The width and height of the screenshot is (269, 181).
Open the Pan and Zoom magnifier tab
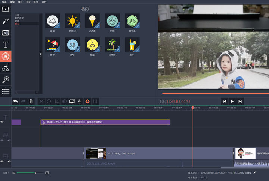6,80
